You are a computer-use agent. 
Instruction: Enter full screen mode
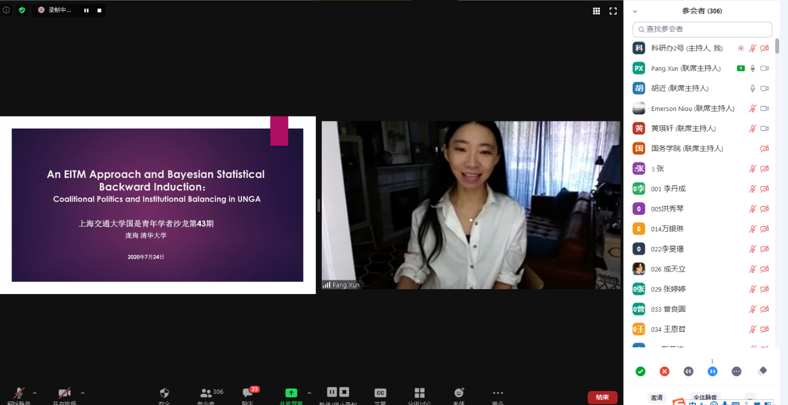click(613, 11)
